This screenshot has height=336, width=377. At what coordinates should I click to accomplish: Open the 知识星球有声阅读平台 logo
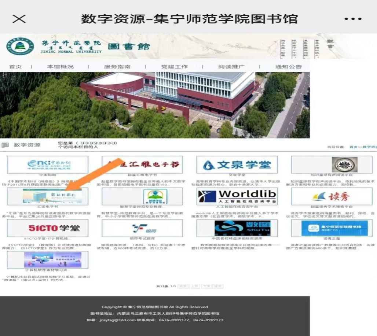pos(332,165)
